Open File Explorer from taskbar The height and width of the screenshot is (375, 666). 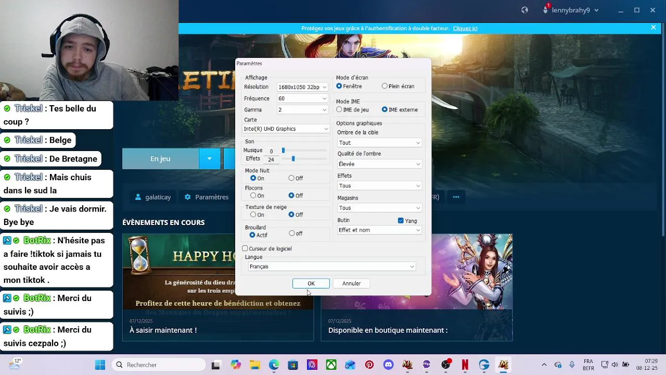click(254, 365)
